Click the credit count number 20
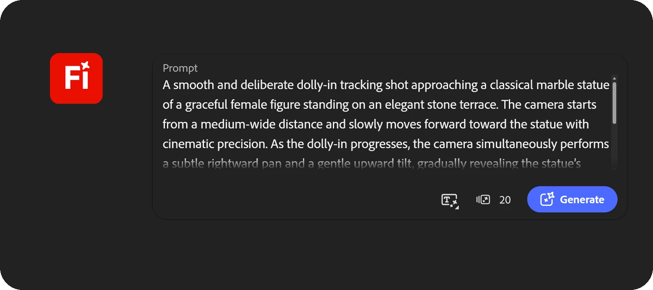 coord(505,200)
